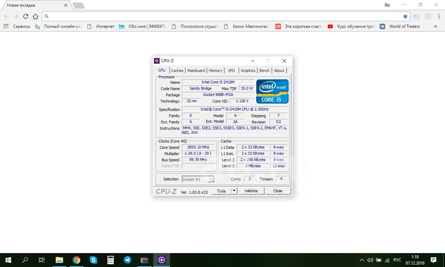Click the Bus Speed 99.76 MHz value

(x=198, y=160)
